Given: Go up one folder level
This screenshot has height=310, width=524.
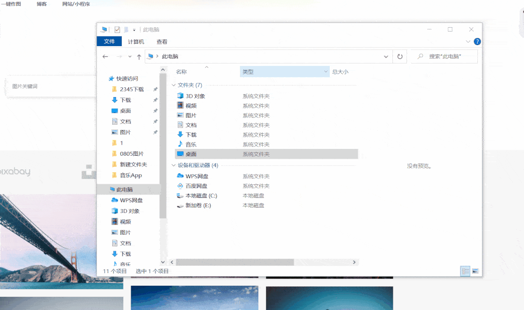Looking at the screenshot, I should coord(139,57).
